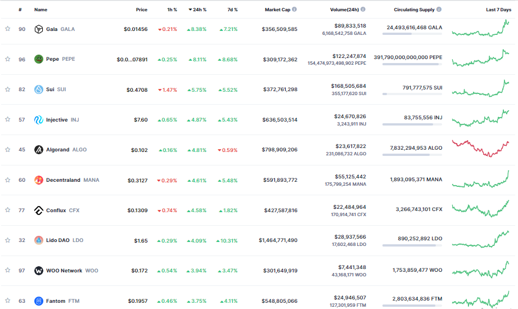This screenshot has height=309, width=518.
Task: Mark Lido DAO as favorite with star
Action: coord(8,240)
